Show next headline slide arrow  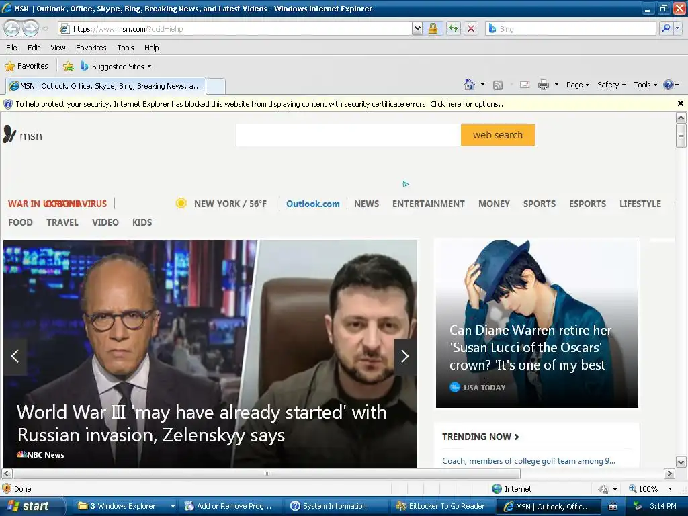(x=405, y=356)
